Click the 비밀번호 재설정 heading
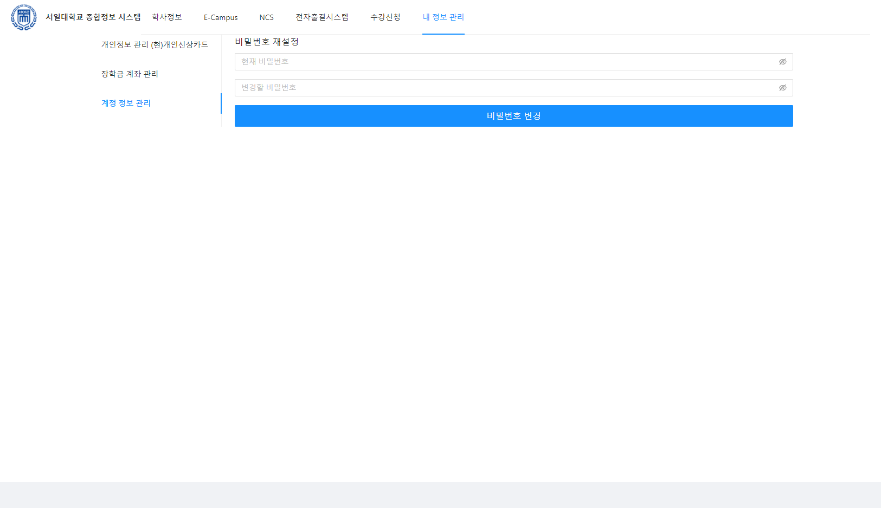881x508 pixels. pyautogui.click(x=268, y=41)
